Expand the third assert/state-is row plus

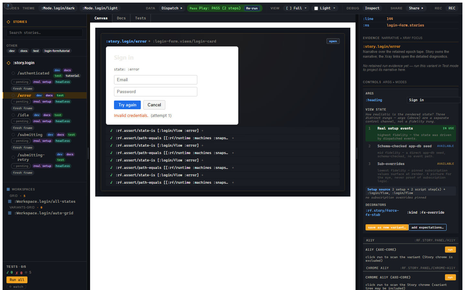click(x=202, y=160)
